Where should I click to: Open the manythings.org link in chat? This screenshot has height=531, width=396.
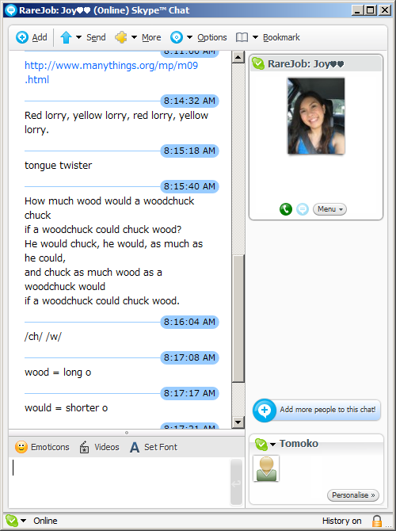(111, 72)
